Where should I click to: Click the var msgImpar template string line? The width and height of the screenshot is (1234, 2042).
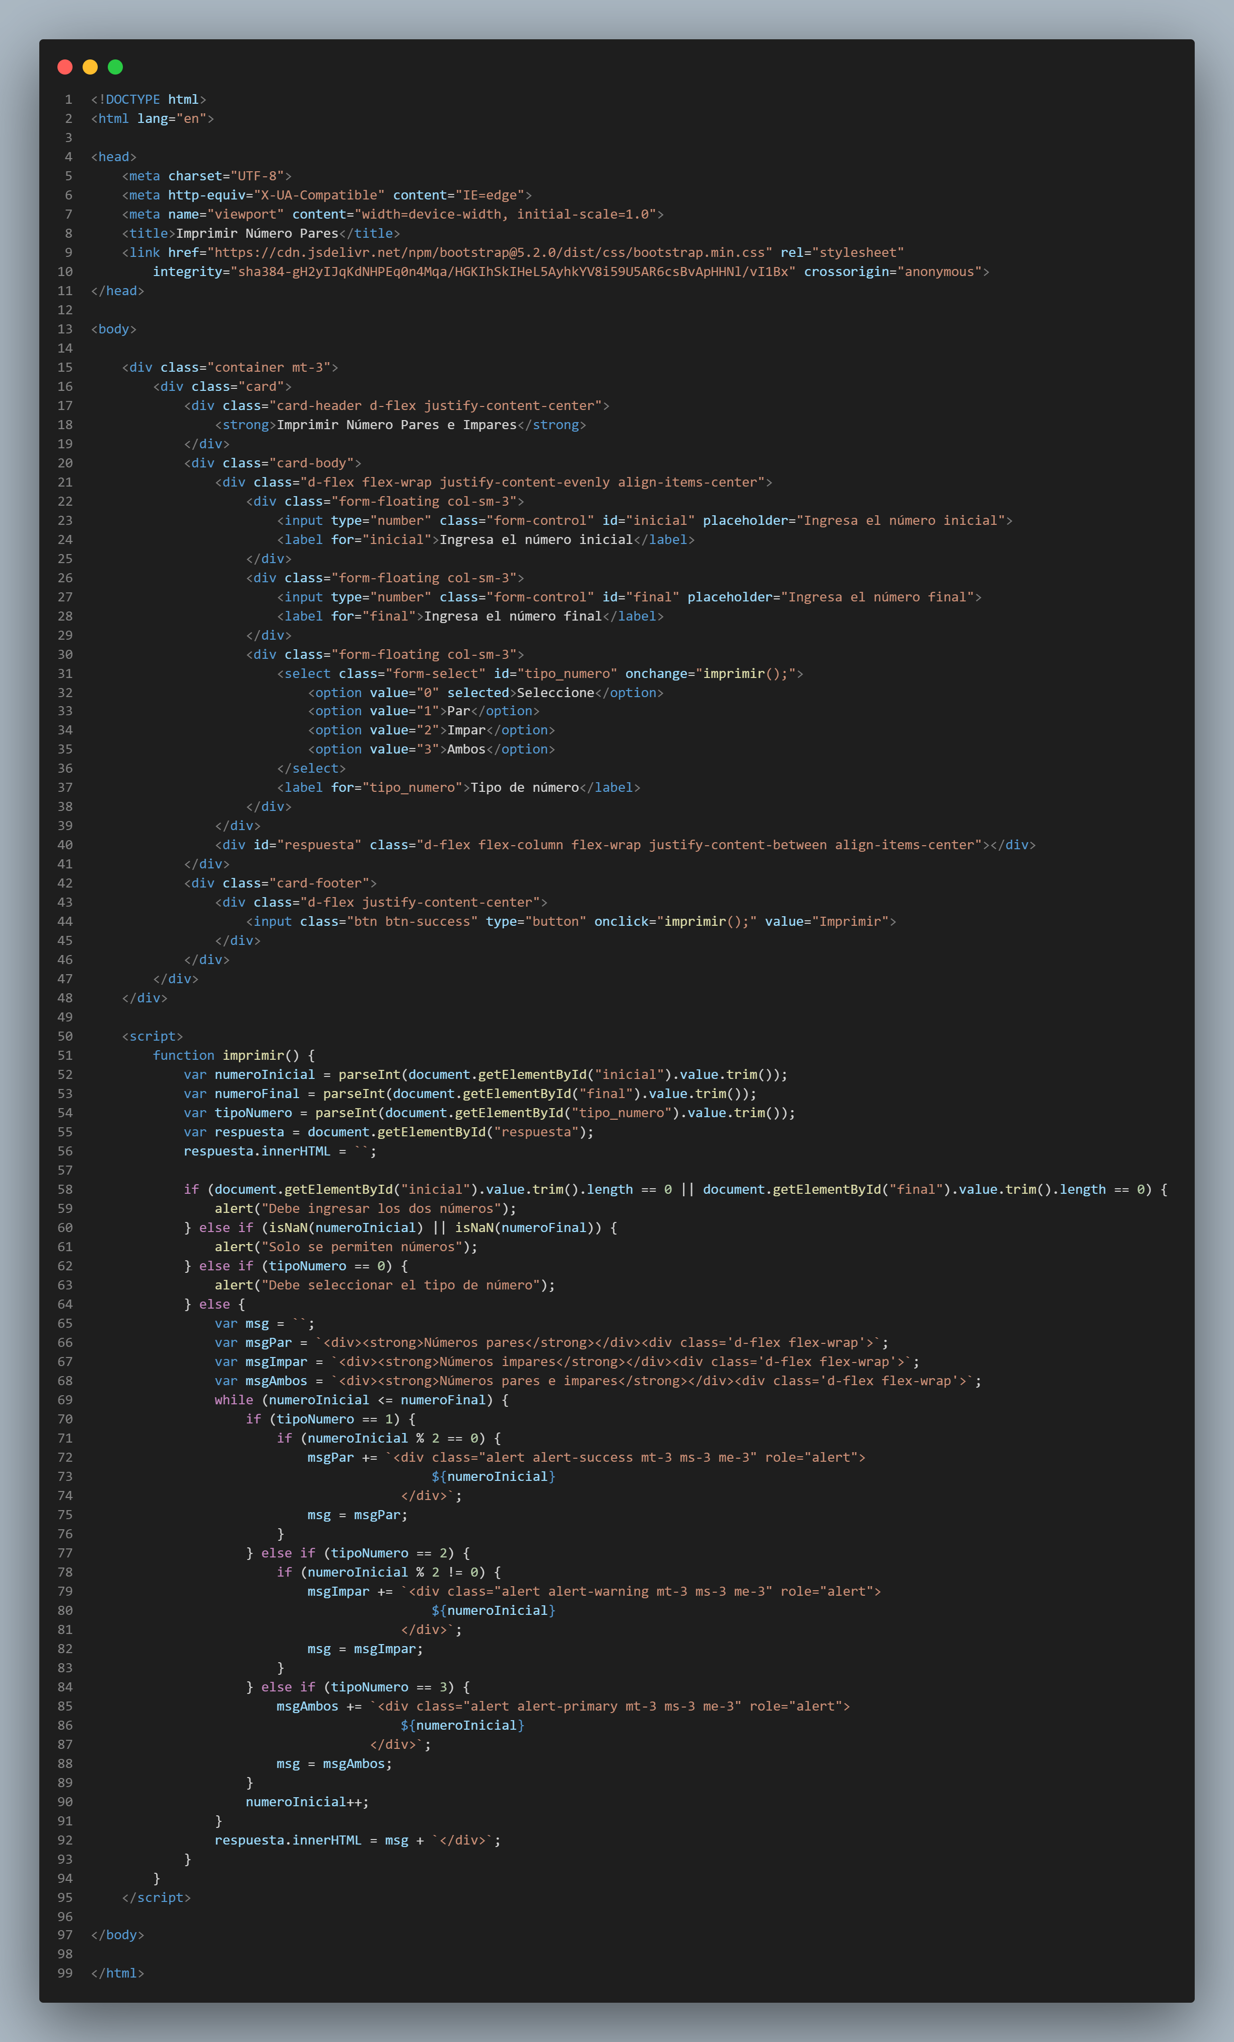click(567, 1362)
